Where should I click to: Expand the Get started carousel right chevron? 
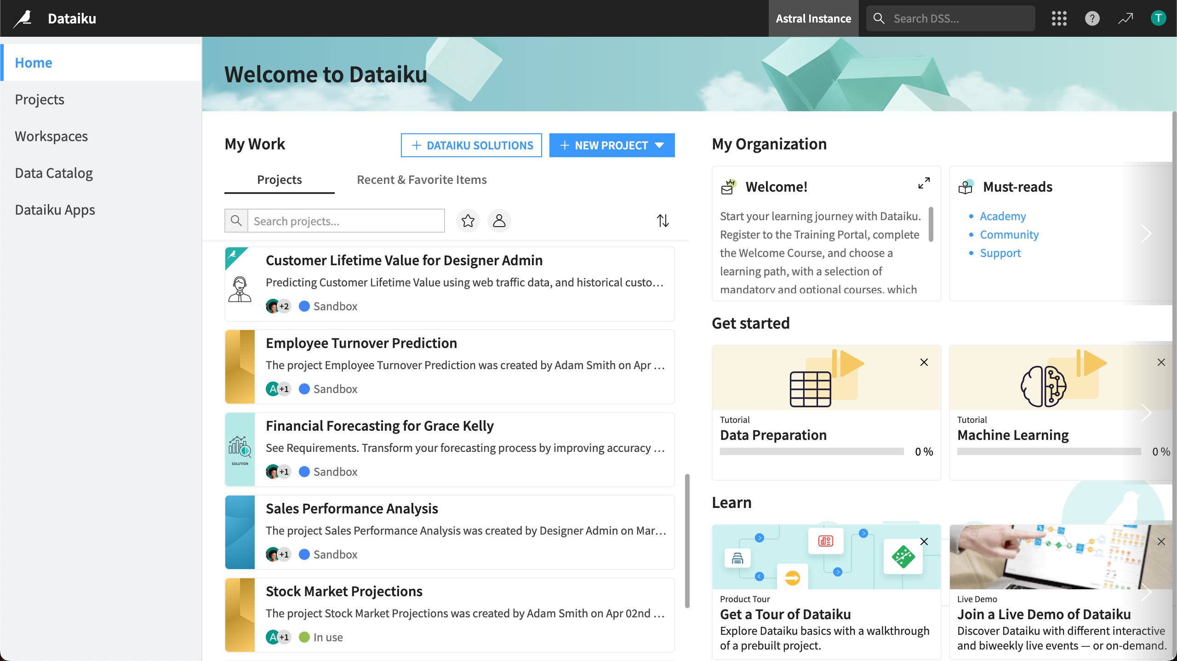(1147, 412)
